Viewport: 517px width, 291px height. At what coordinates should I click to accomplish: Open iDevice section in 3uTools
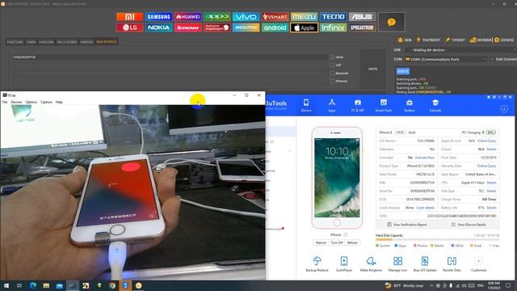[x=306, y=106]
